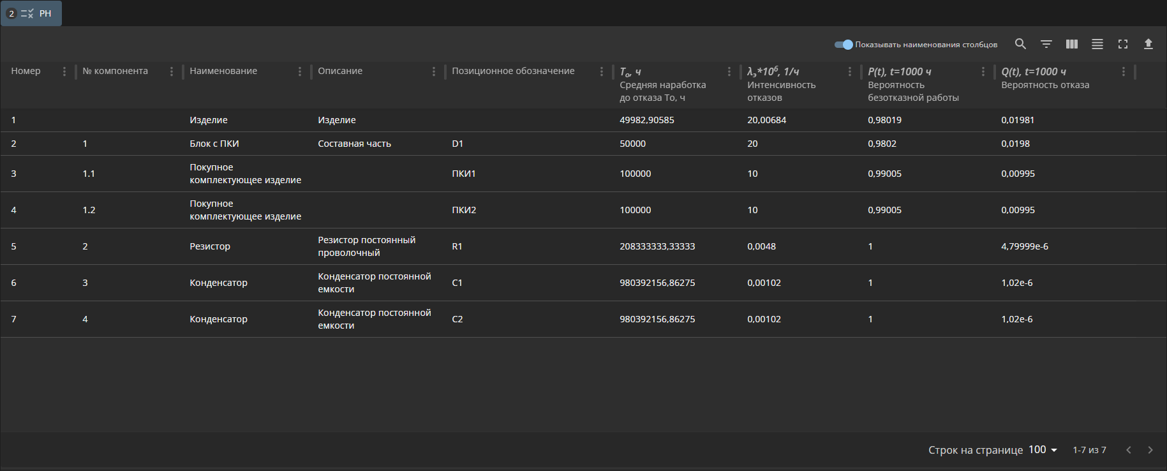Select the Резистор name cell
Screen dimensions: 1167x471
tap(210, 246)
